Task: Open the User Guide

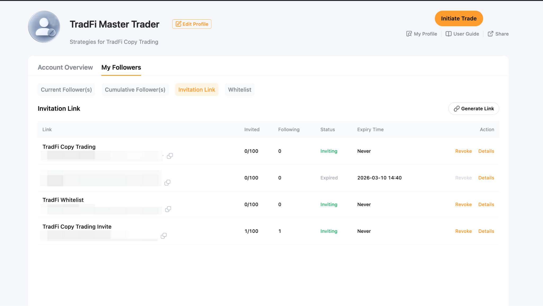Action: coord(462,34)
